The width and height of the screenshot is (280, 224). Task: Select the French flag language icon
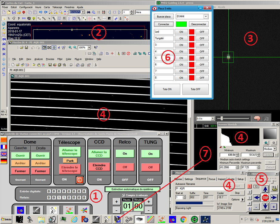click(4, 147)
